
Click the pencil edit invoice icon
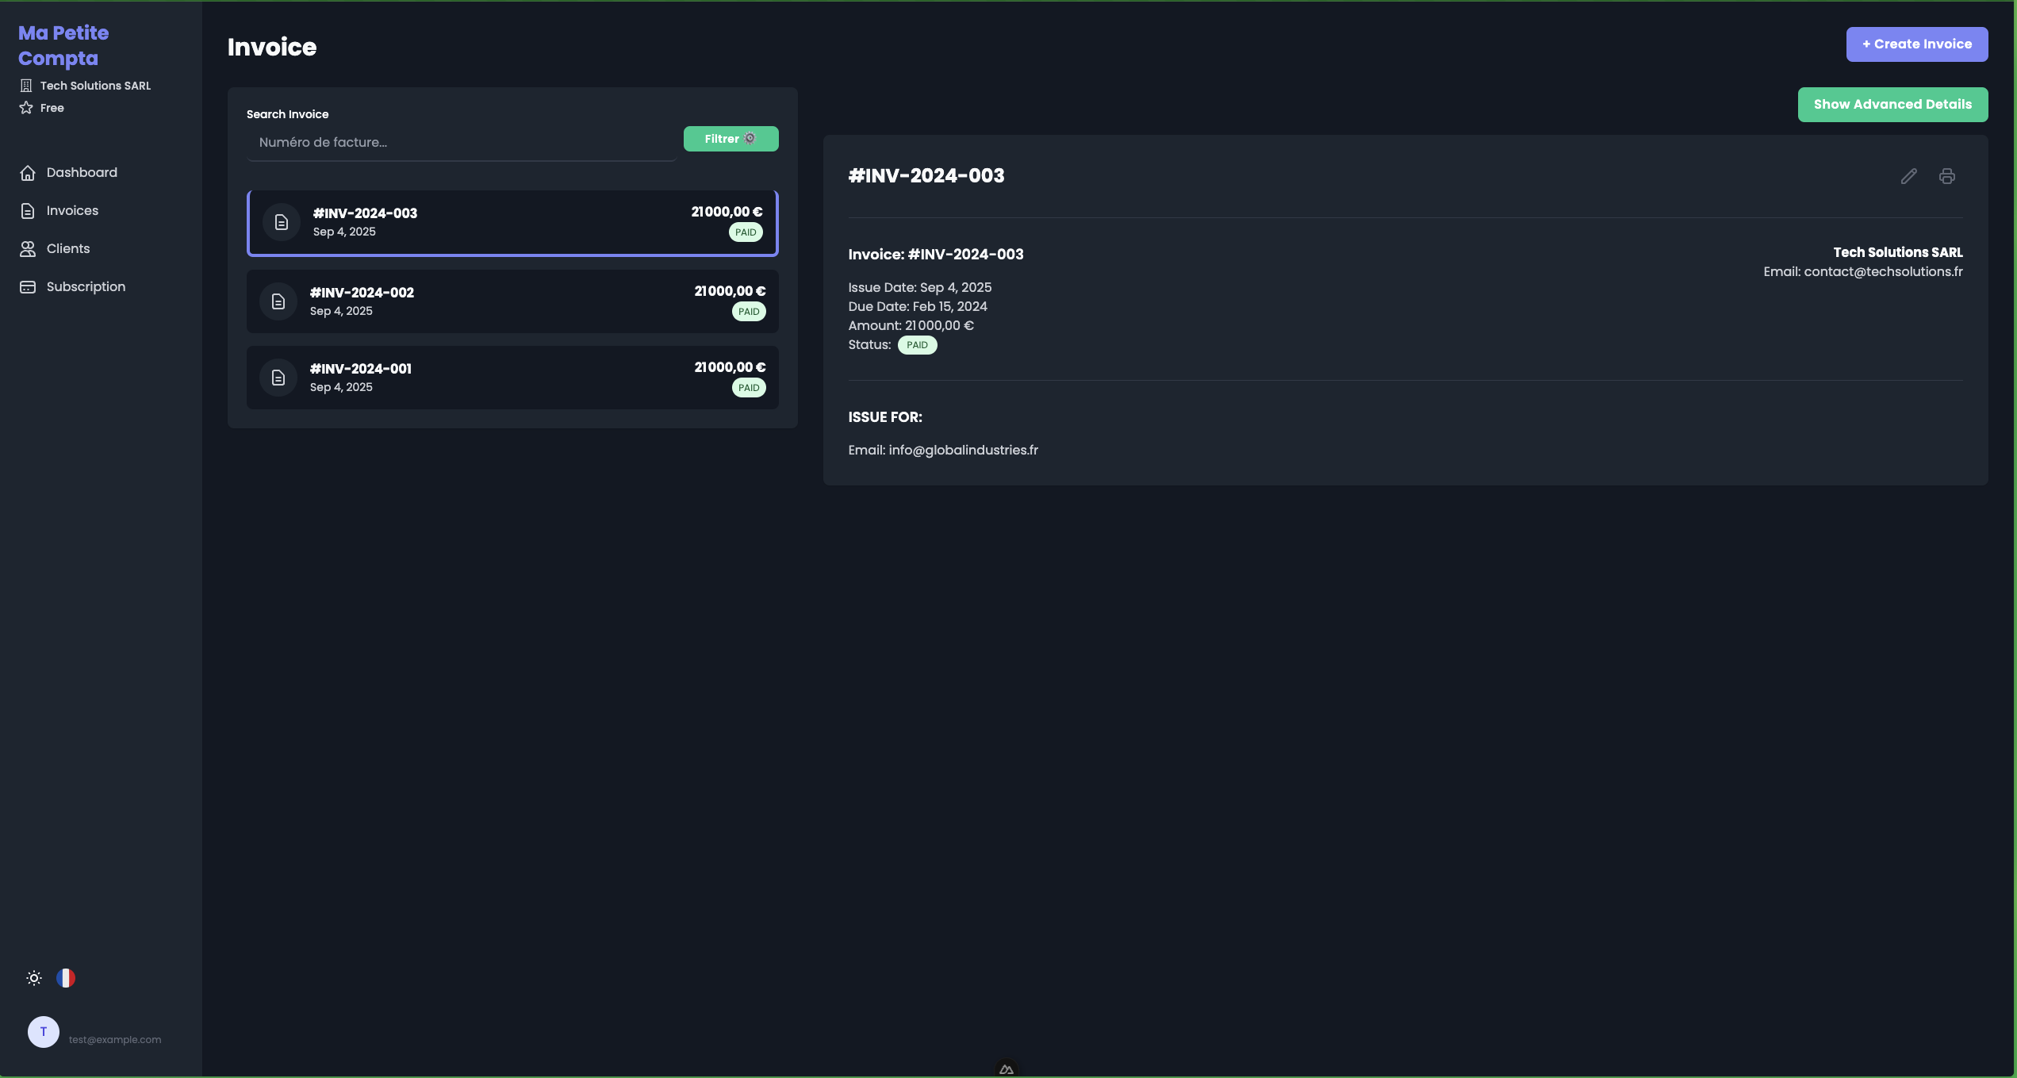tap(1908, 176)
